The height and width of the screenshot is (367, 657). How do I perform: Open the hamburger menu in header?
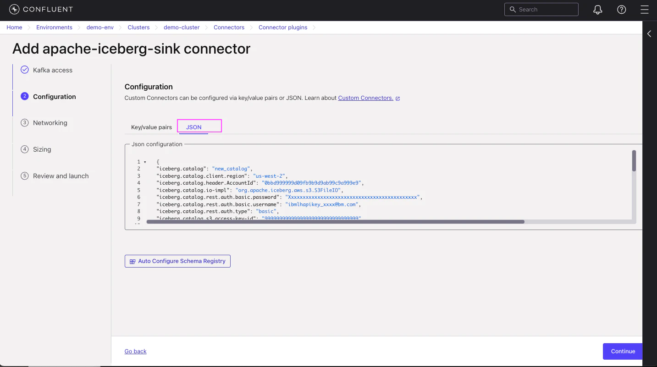pyautogui.click(x=645, y=10)
